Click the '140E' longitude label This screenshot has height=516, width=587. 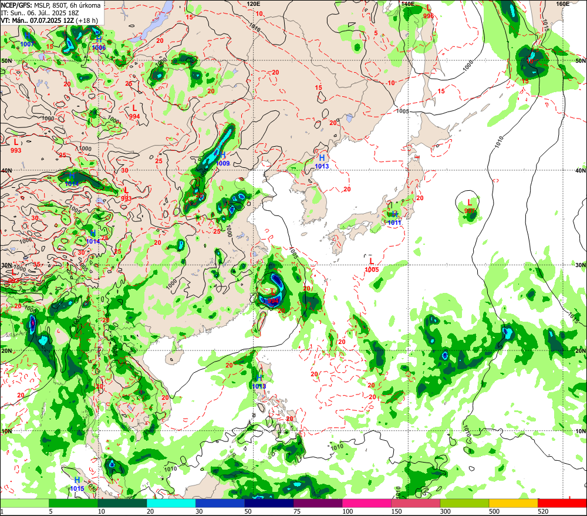pyautogui.click(x=408, y=4)
